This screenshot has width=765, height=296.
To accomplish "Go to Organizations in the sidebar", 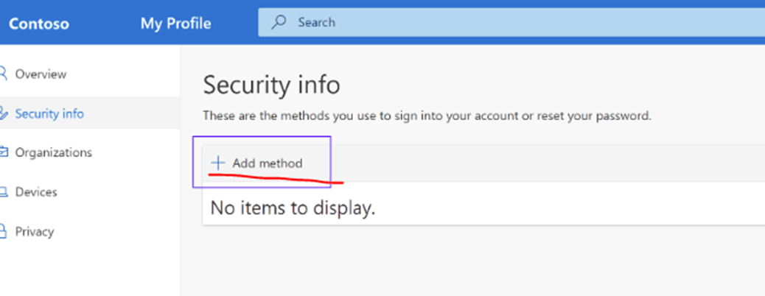I will [x=54, y=152].
